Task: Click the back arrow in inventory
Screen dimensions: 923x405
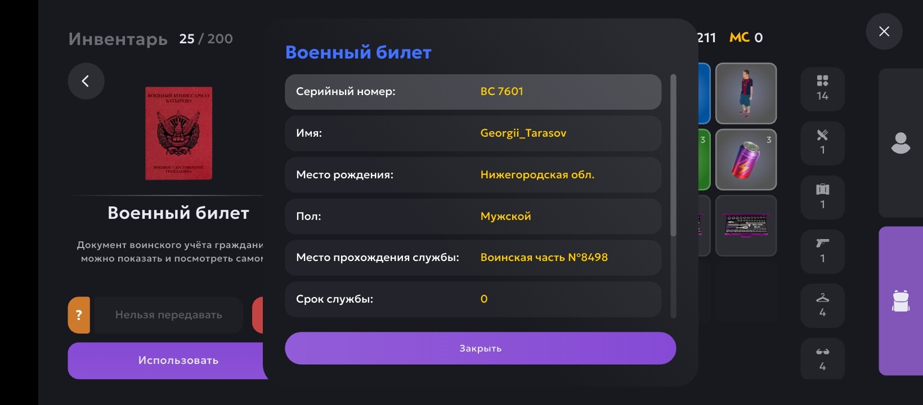Action: pos(86,82)
